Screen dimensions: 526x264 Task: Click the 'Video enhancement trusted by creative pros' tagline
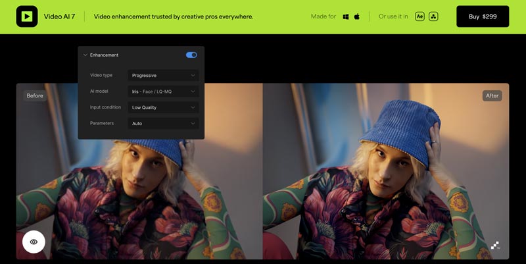pos(174,16)
